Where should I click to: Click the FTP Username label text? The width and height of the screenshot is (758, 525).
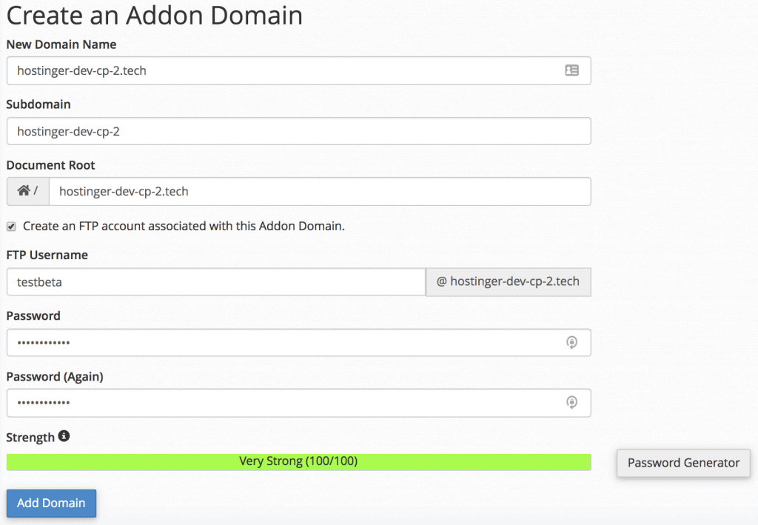tap(46, 255)
